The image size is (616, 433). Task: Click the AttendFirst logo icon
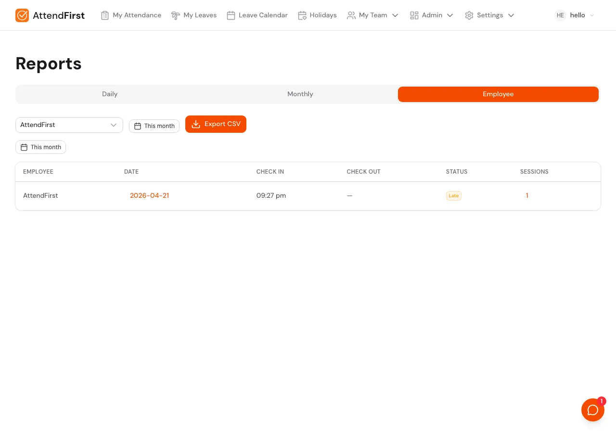pyautogui.click(x=22, y=15)
